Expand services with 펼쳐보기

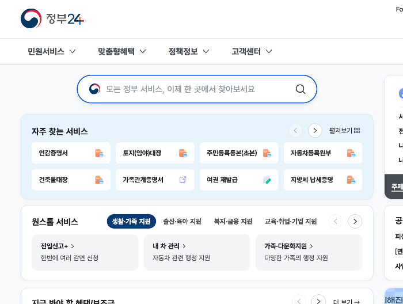[345, 131]
